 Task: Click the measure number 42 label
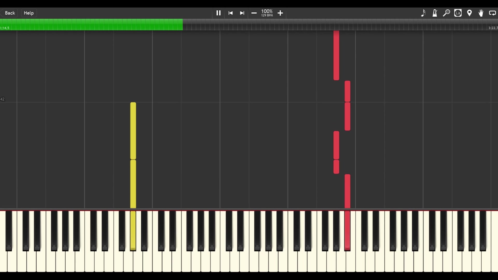tap(2, 99)
